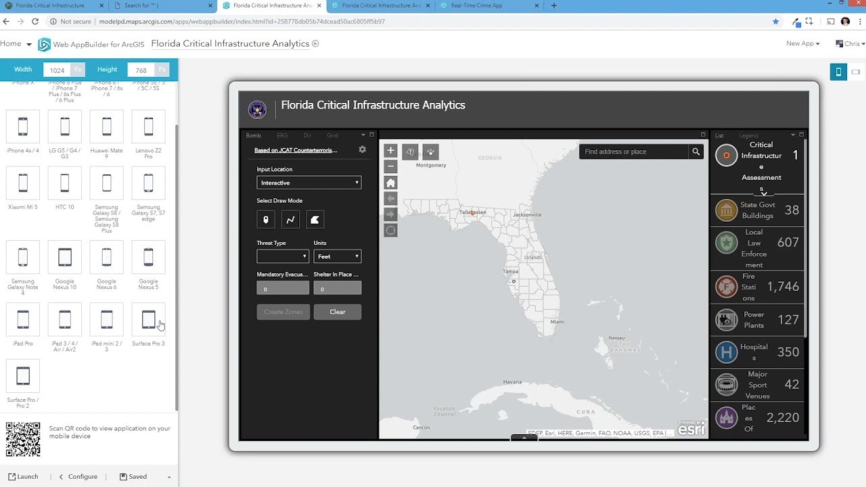
Task: Select the LG G5 / G4 / G3 device
Action: point(65,126)
